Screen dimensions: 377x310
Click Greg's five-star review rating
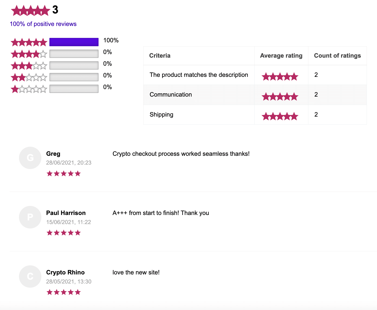point(64,173)
